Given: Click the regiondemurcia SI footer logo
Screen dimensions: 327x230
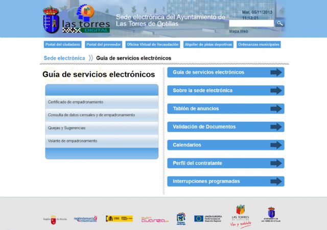Looking at the screenshot, I should (x=85, y=218).
